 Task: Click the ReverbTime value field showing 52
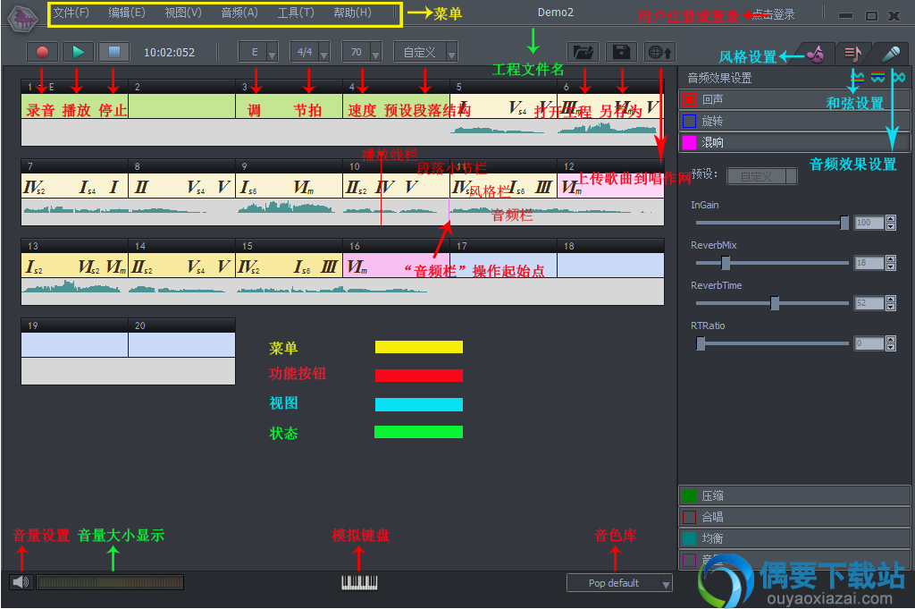tap(869, 303)
